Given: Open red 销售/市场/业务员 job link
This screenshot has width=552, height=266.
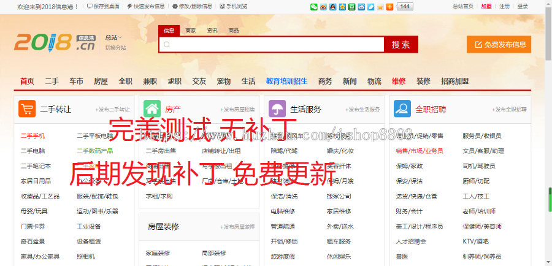Looking at the screenshot, I should pos(420,151).
